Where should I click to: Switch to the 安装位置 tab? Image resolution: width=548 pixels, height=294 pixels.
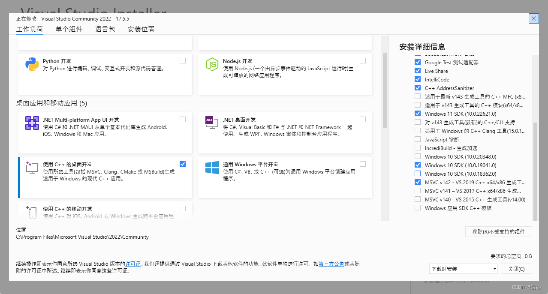[141, 30]
